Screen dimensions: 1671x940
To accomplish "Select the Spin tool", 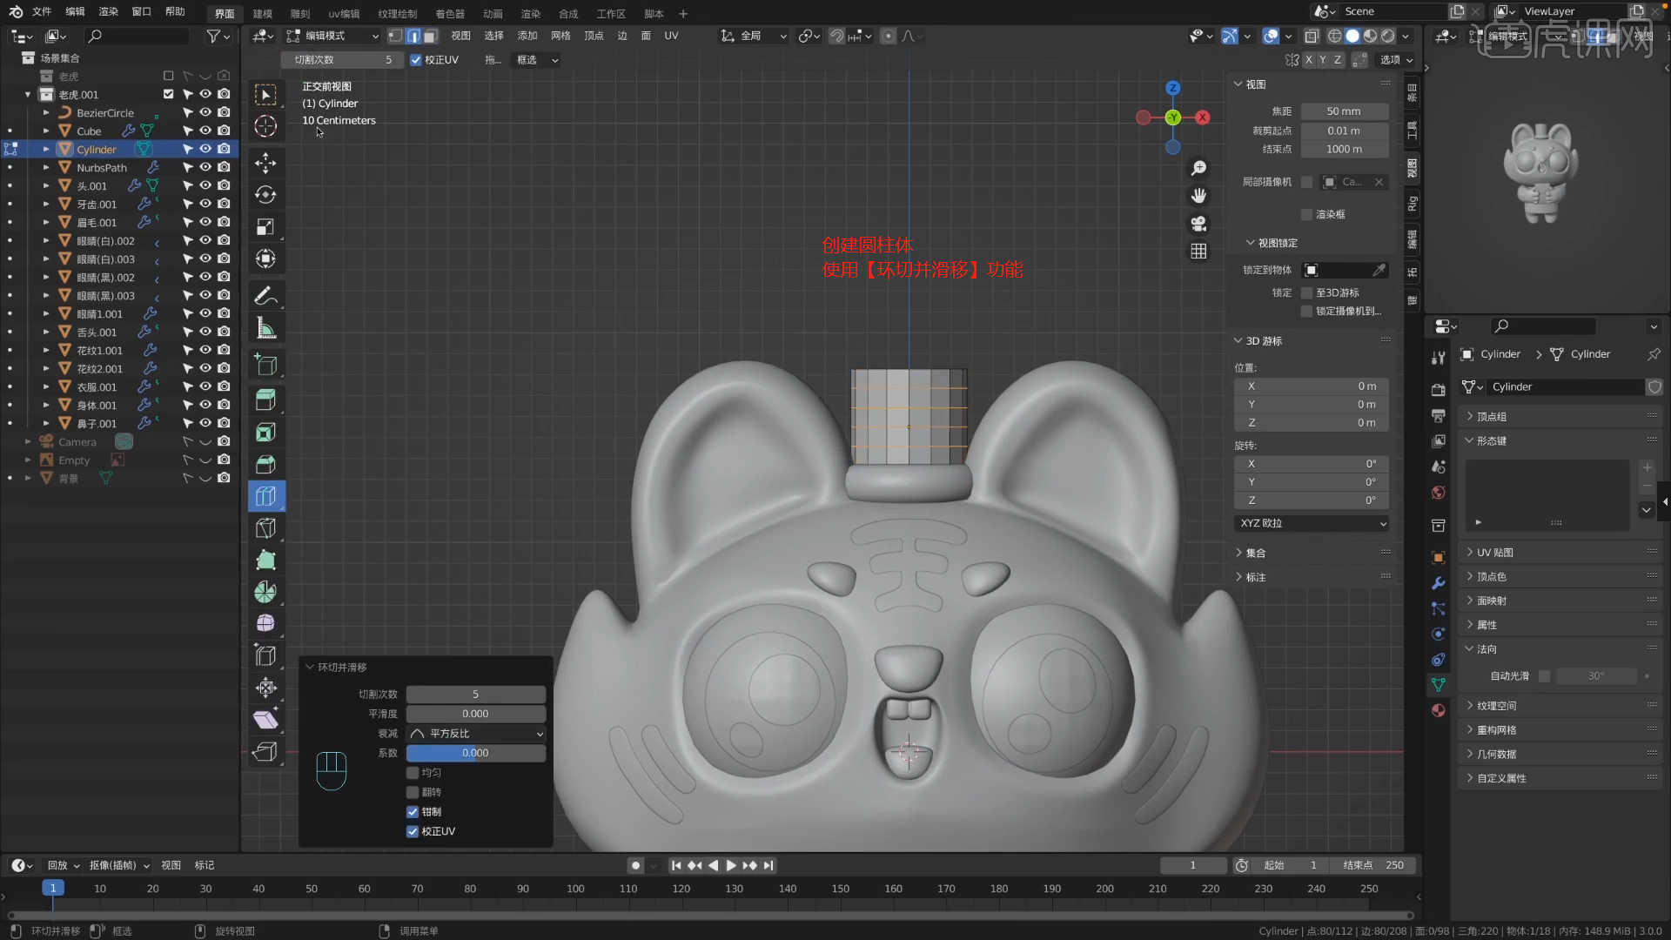I will pos(265,593).
